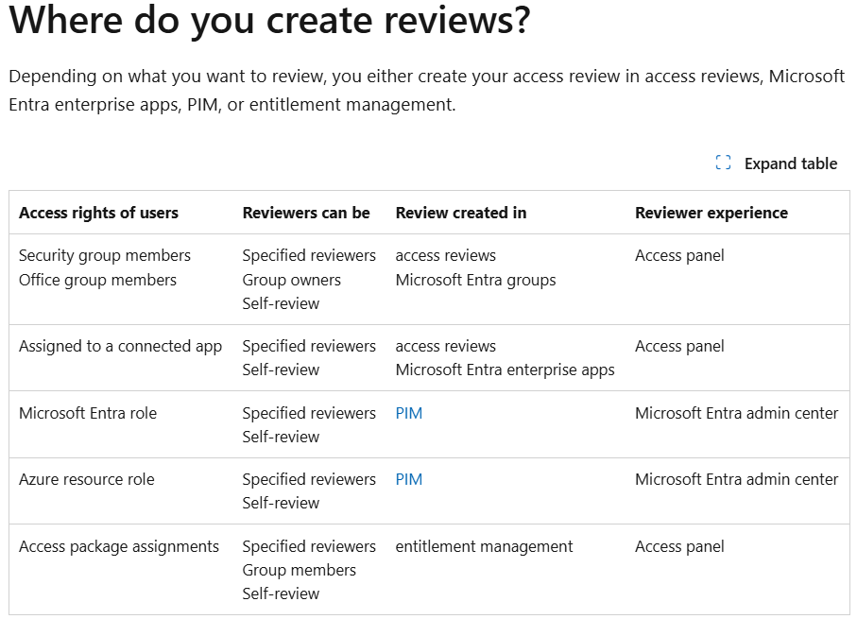Select the 'Reviewers can be' column header
Screen dimensions: 857x619
tap(305, 213)
